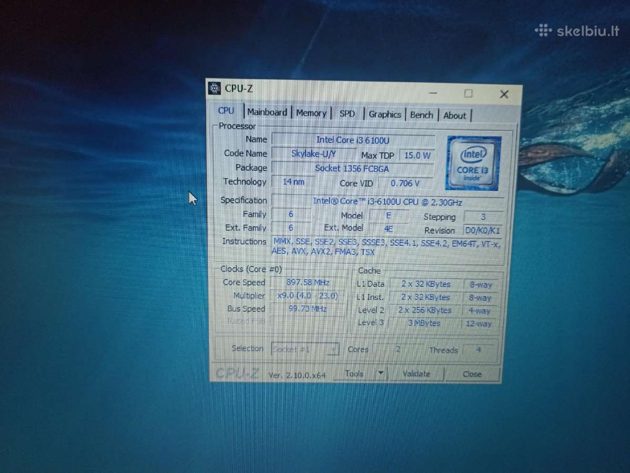Click the Core Speed value 897.58 MHz
This screenshot has width=630, height=473.
pos(308,283)
